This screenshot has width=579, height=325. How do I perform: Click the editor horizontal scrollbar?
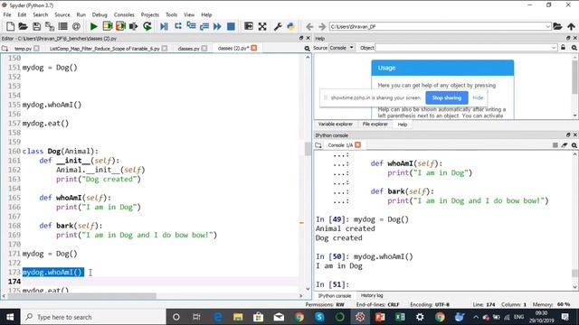coord(81,296)
